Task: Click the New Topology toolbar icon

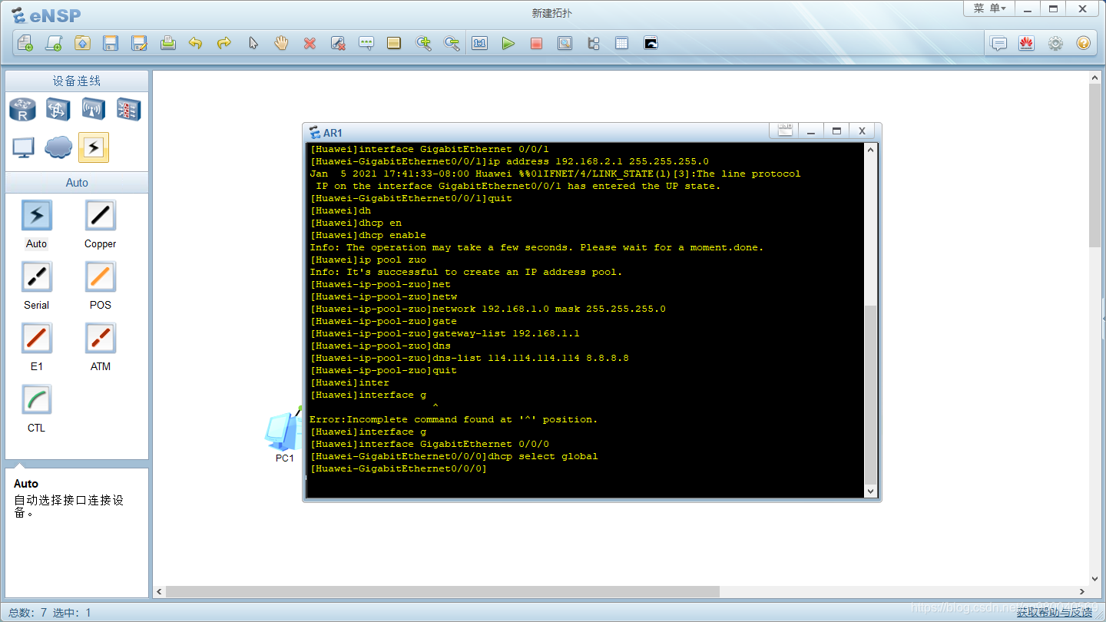Action: 25,43
